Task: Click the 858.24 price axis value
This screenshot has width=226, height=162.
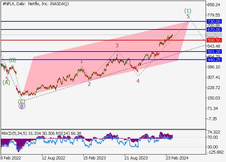Action: coord(214,5)
